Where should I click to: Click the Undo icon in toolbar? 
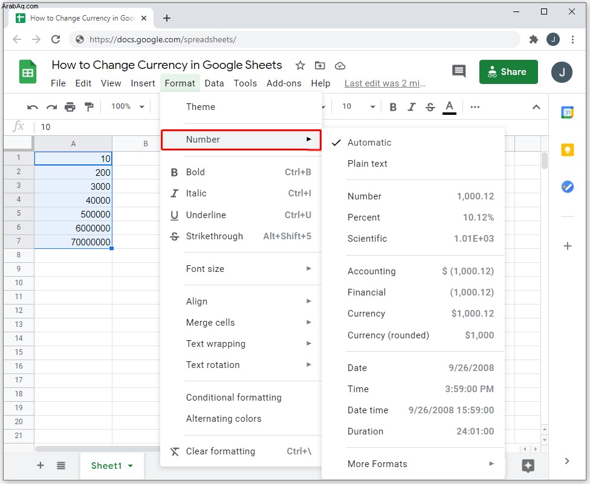[33, 107]
